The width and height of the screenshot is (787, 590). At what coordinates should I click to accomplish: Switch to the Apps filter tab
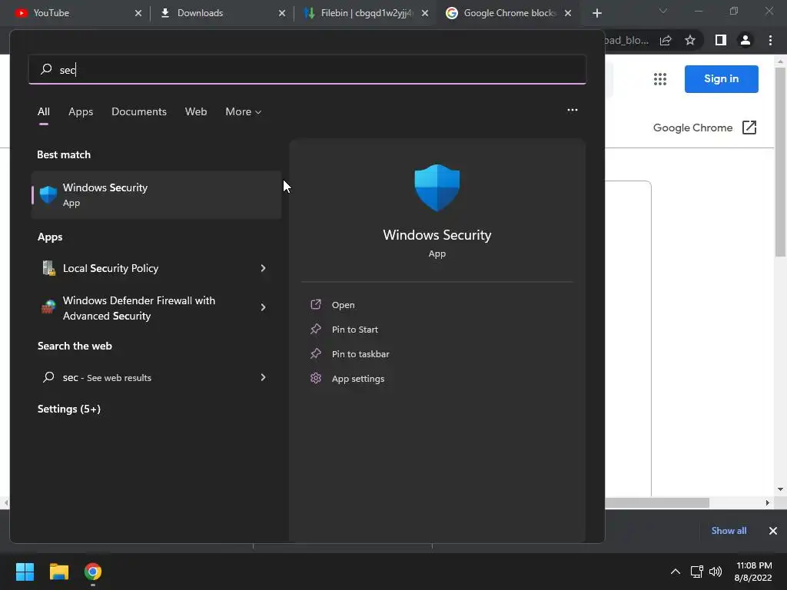(81, 112)
